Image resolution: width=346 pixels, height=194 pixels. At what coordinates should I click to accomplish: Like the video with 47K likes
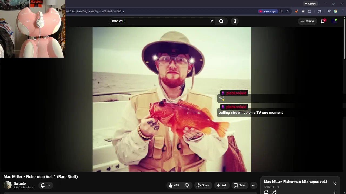[174, 185]
